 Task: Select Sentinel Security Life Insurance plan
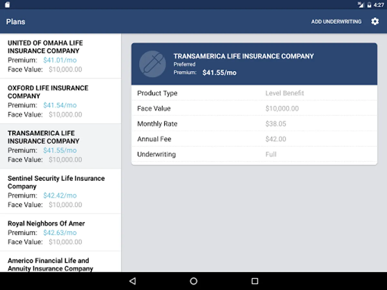[x=61, y=191]
